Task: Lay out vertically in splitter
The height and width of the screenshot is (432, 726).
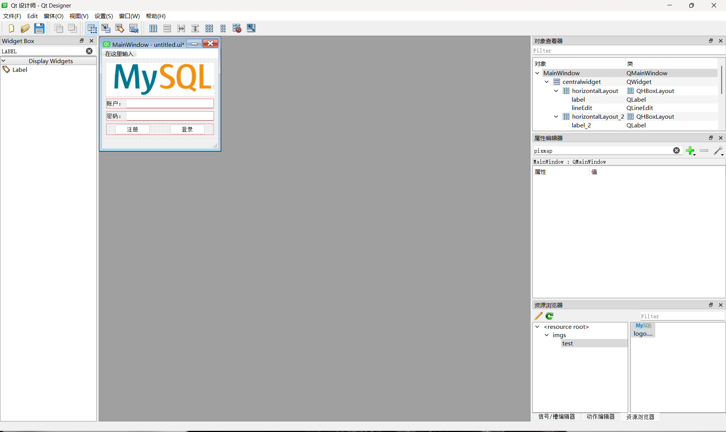Action: point(195,28)
